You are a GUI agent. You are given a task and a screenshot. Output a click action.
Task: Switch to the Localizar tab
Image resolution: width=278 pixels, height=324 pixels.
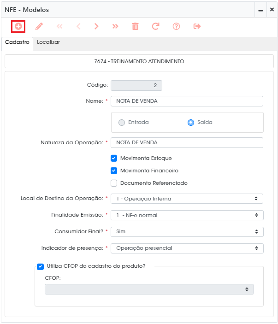pos(48,42)
